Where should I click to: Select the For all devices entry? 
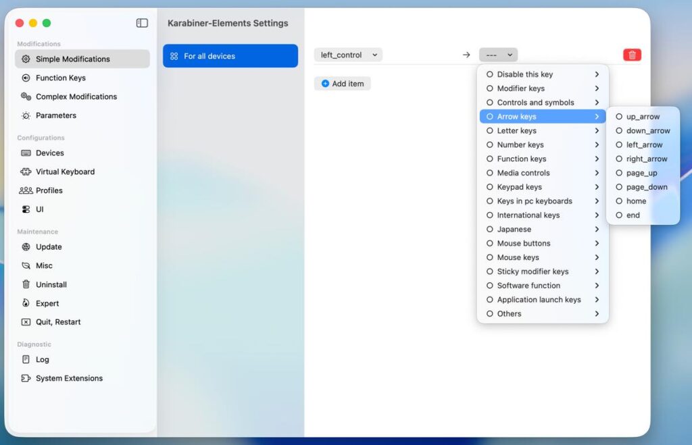230,56
